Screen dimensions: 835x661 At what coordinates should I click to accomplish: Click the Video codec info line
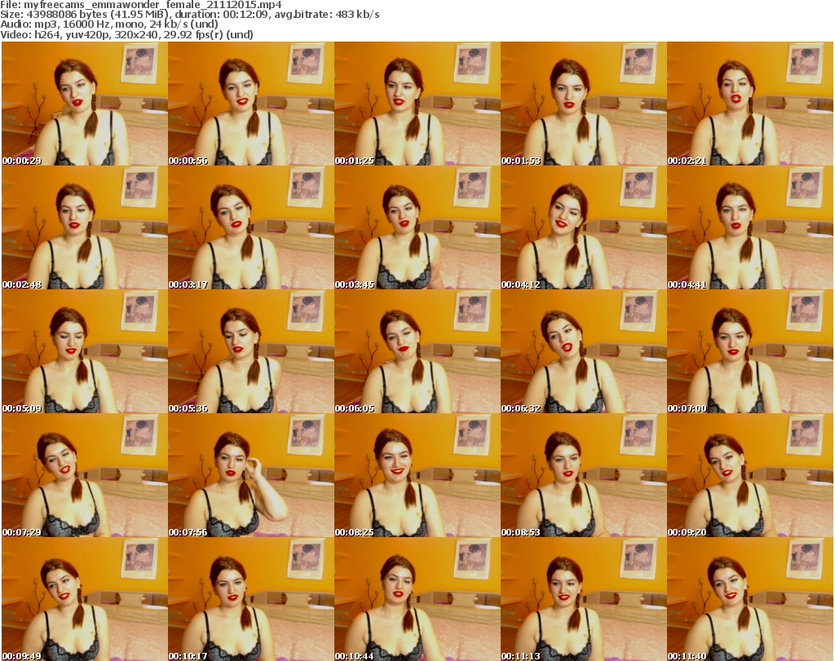[x=127, y=34]
